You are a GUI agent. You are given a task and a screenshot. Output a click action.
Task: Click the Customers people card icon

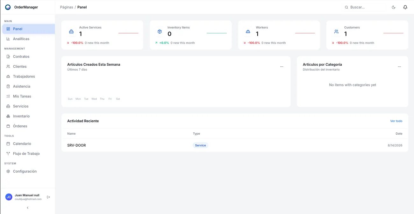336,32
